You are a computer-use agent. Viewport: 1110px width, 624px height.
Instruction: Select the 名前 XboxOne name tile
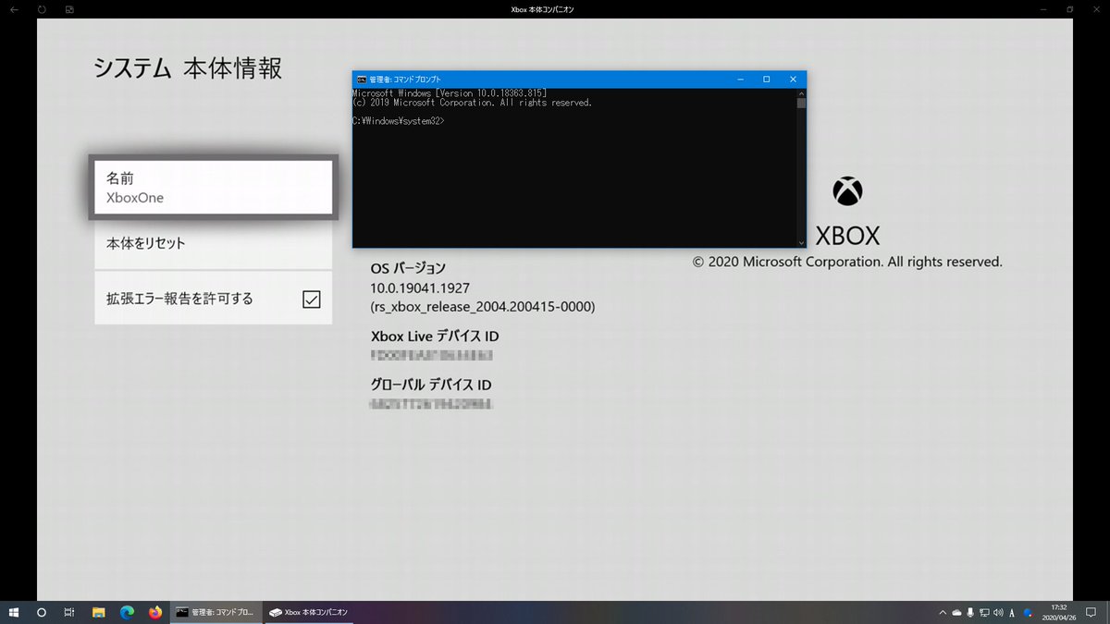tap(213, 187)
